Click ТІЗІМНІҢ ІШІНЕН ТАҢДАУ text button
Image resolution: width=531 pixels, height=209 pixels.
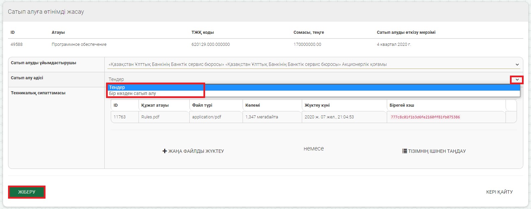[437, 151]
